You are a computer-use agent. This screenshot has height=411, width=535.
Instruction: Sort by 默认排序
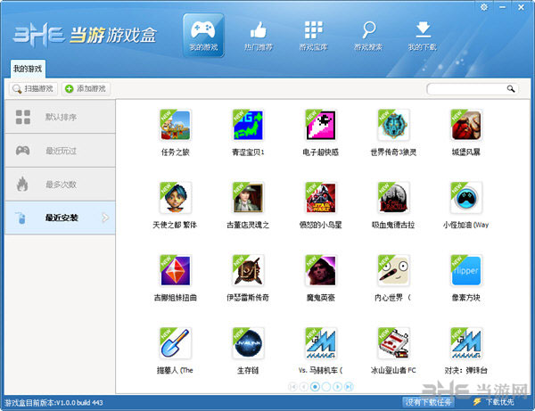pos(59,117)
